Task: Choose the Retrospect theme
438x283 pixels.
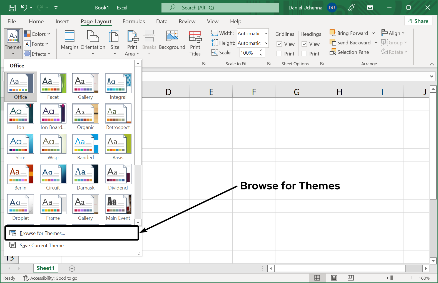Action: 118,117
